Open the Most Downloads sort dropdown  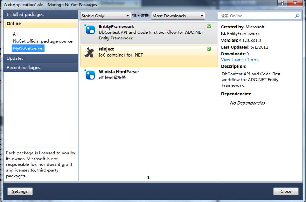coord(178,16)
